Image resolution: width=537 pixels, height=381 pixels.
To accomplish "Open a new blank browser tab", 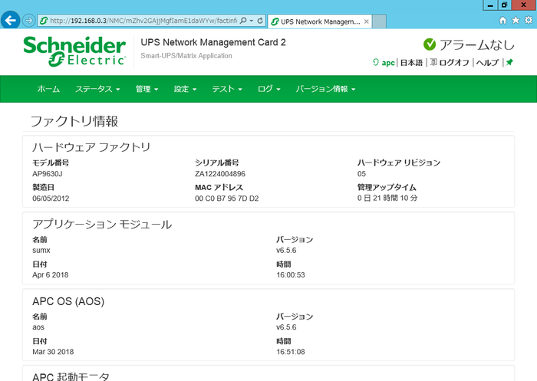I will pos(379,21).
